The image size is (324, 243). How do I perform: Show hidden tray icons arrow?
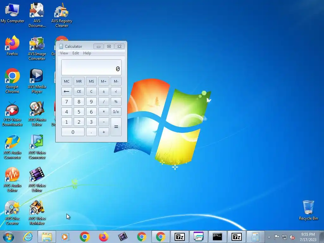(x=269, y=237)
